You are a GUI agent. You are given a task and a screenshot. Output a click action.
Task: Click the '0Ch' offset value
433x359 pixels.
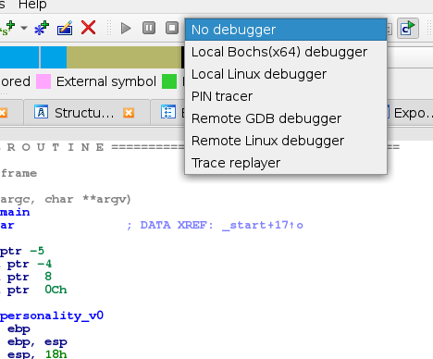coord(56,290)
